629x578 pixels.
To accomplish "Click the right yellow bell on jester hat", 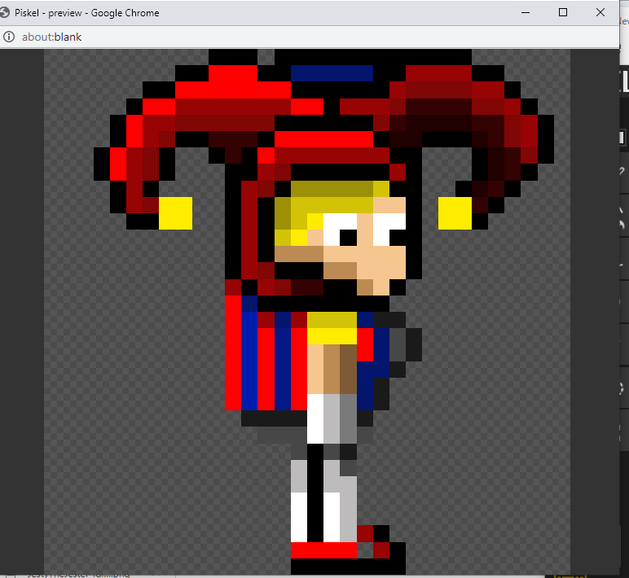I will pyautogui.click(x=455, y=213).
